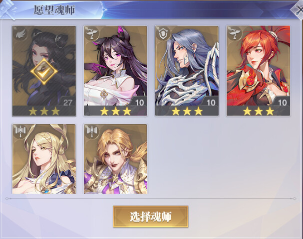The height and width of the screenshot is (239, 303).
Task: Click the three stars on red-haired card
Action: pyautogui.click(x=259, y=111)
